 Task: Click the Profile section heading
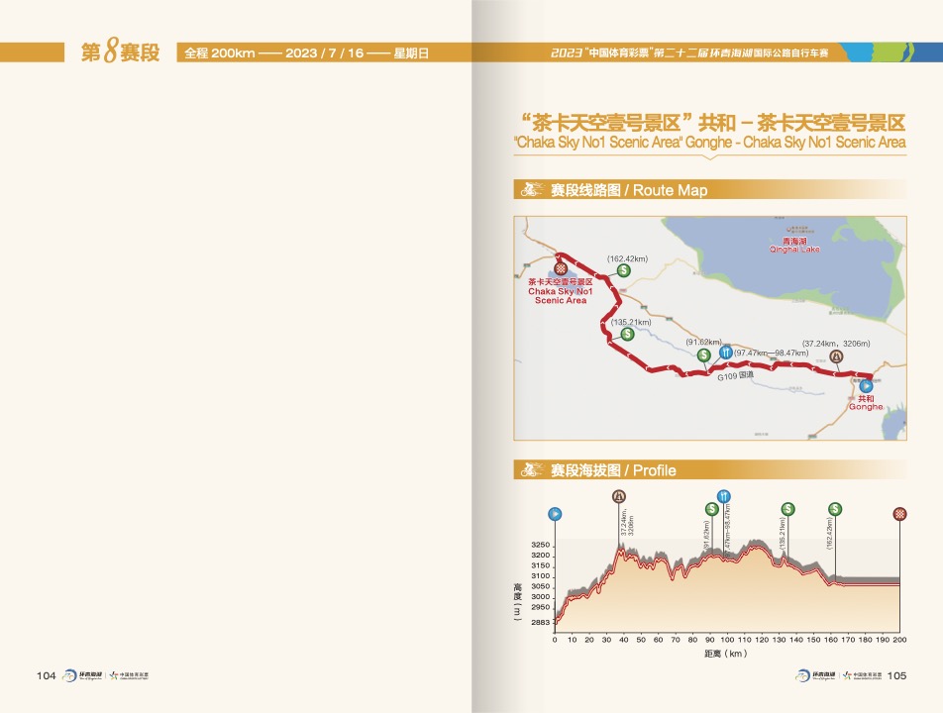click(613, 470)
